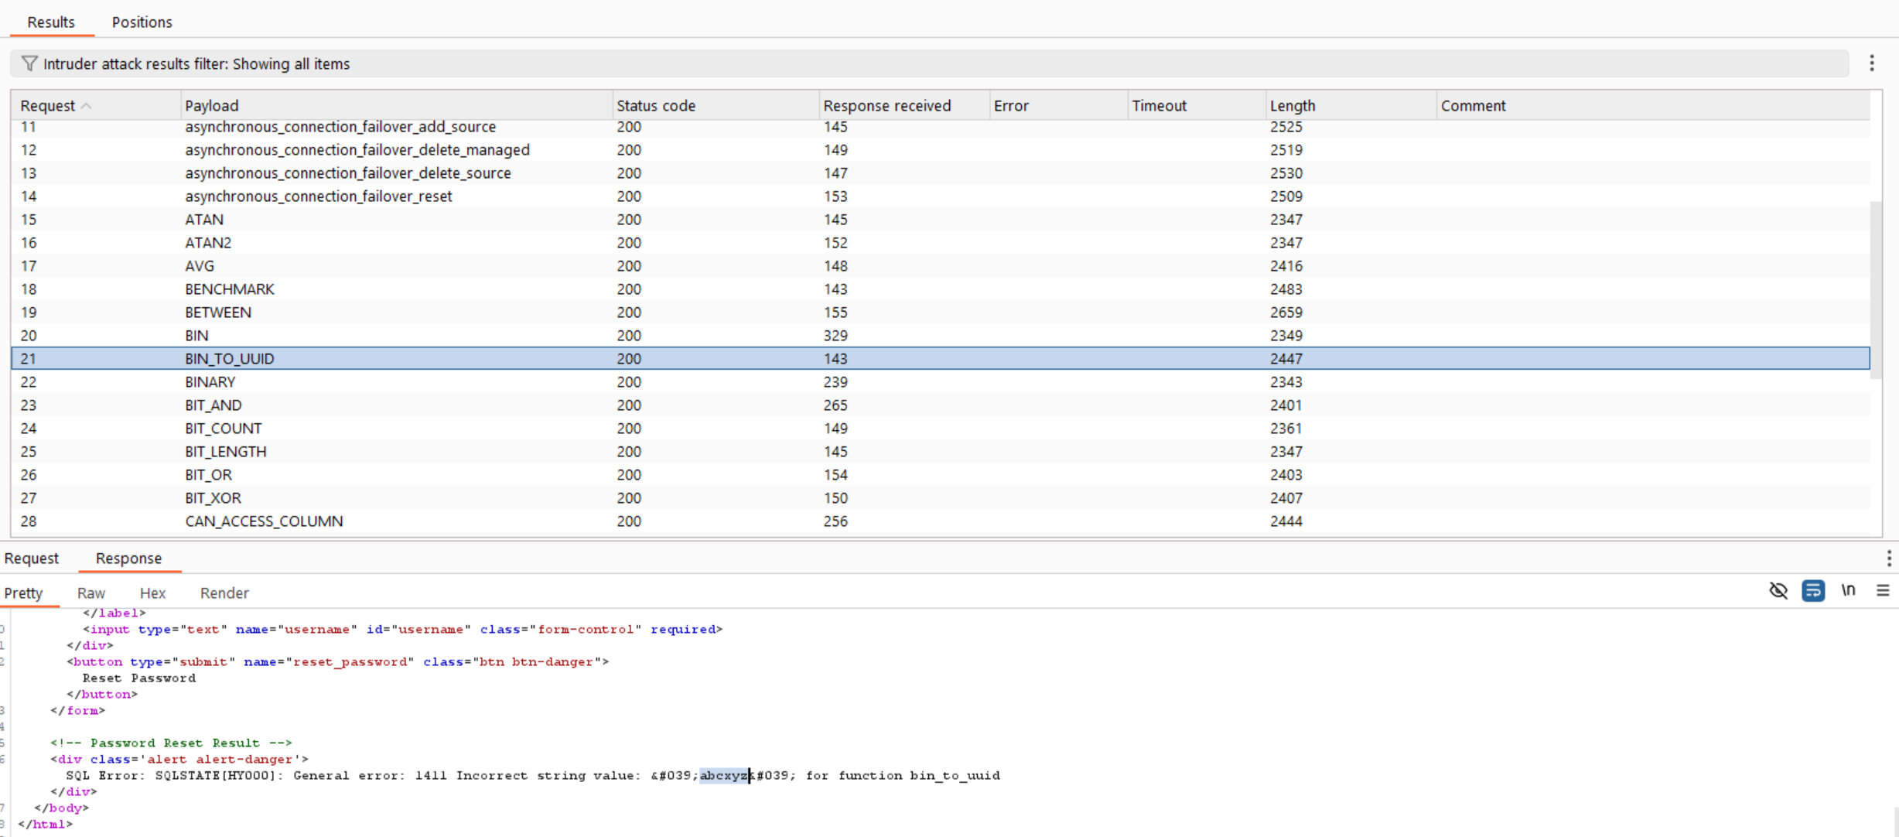Click the SQL Error line in response
The width and height of the screenshot is (1899, 837).
click(x=533, y=775)
